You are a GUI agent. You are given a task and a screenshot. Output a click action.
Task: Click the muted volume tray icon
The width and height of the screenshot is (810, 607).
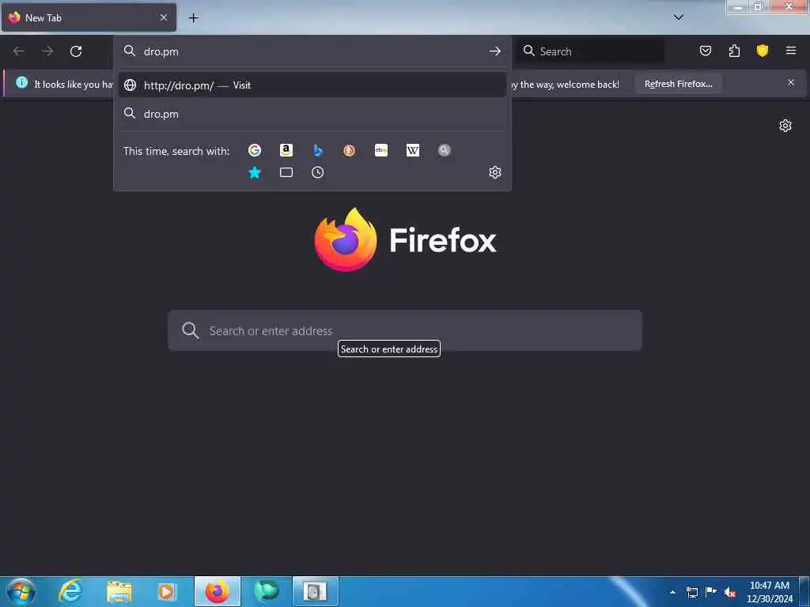730,592
